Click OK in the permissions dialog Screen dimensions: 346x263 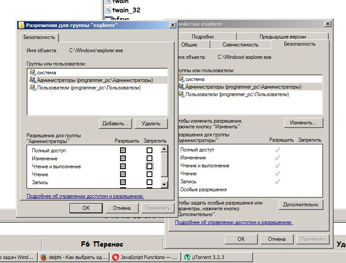(86, 208)
